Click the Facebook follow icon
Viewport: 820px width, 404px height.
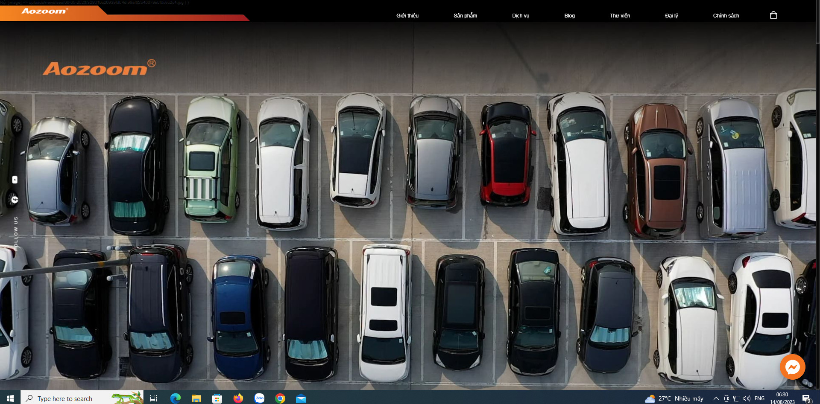point(15,199)
